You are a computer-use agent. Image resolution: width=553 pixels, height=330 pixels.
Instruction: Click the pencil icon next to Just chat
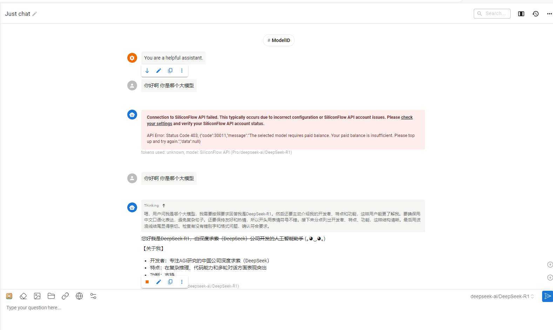click(35, 14)
